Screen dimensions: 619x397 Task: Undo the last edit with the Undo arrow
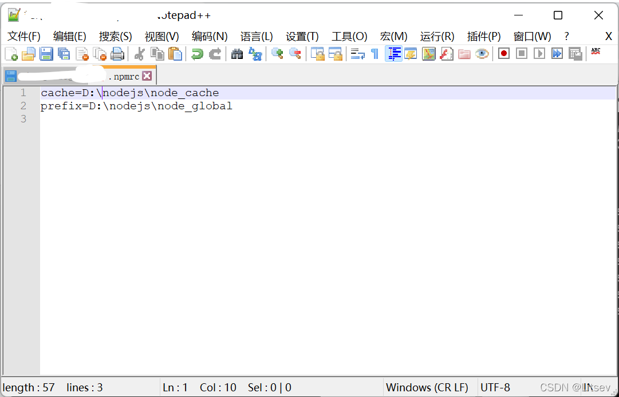point(198,53)
